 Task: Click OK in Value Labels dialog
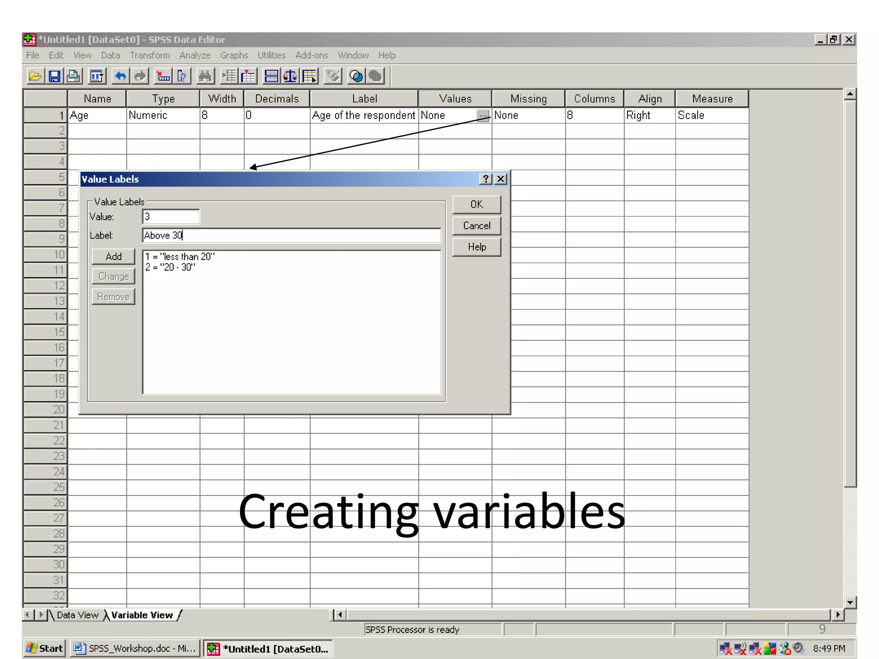pyautogui.click(x=477, y=204)
